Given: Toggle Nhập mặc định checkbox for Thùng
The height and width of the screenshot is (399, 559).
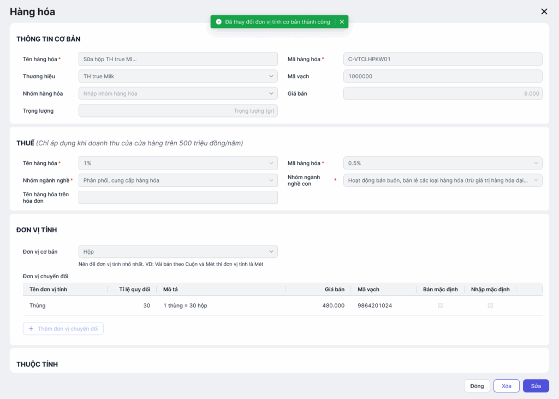Looking at the screenshot, I should tap(490, 306).
